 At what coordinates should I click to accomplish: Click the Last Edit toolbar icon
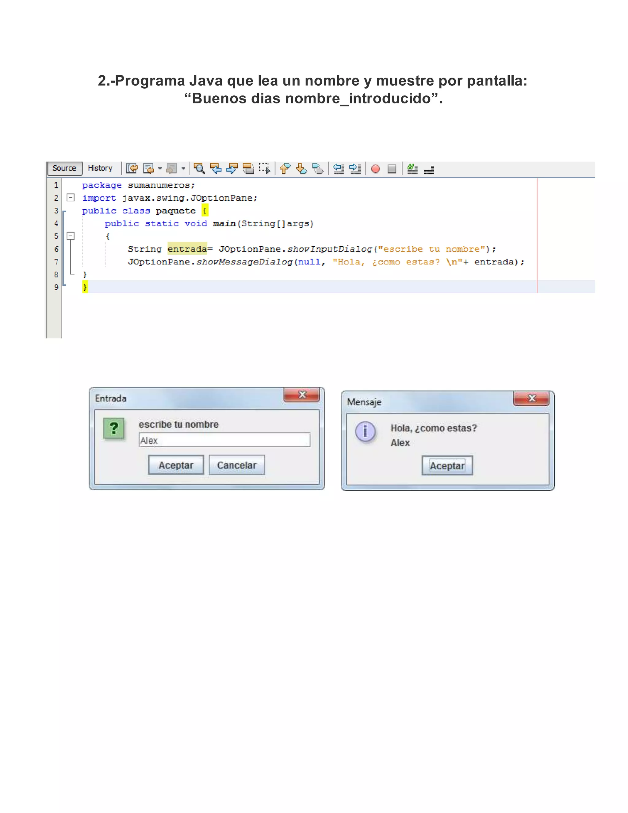132,169
